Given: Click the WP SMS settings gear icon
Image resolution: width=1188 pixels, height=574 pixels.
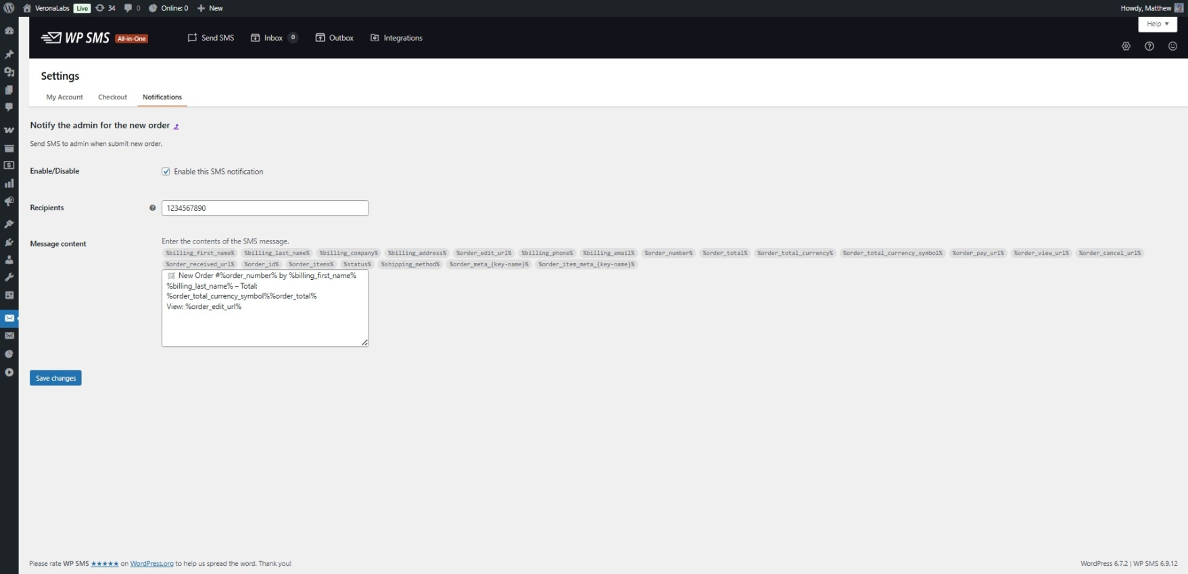Looking at the screenshot, I should point(1126,46).
